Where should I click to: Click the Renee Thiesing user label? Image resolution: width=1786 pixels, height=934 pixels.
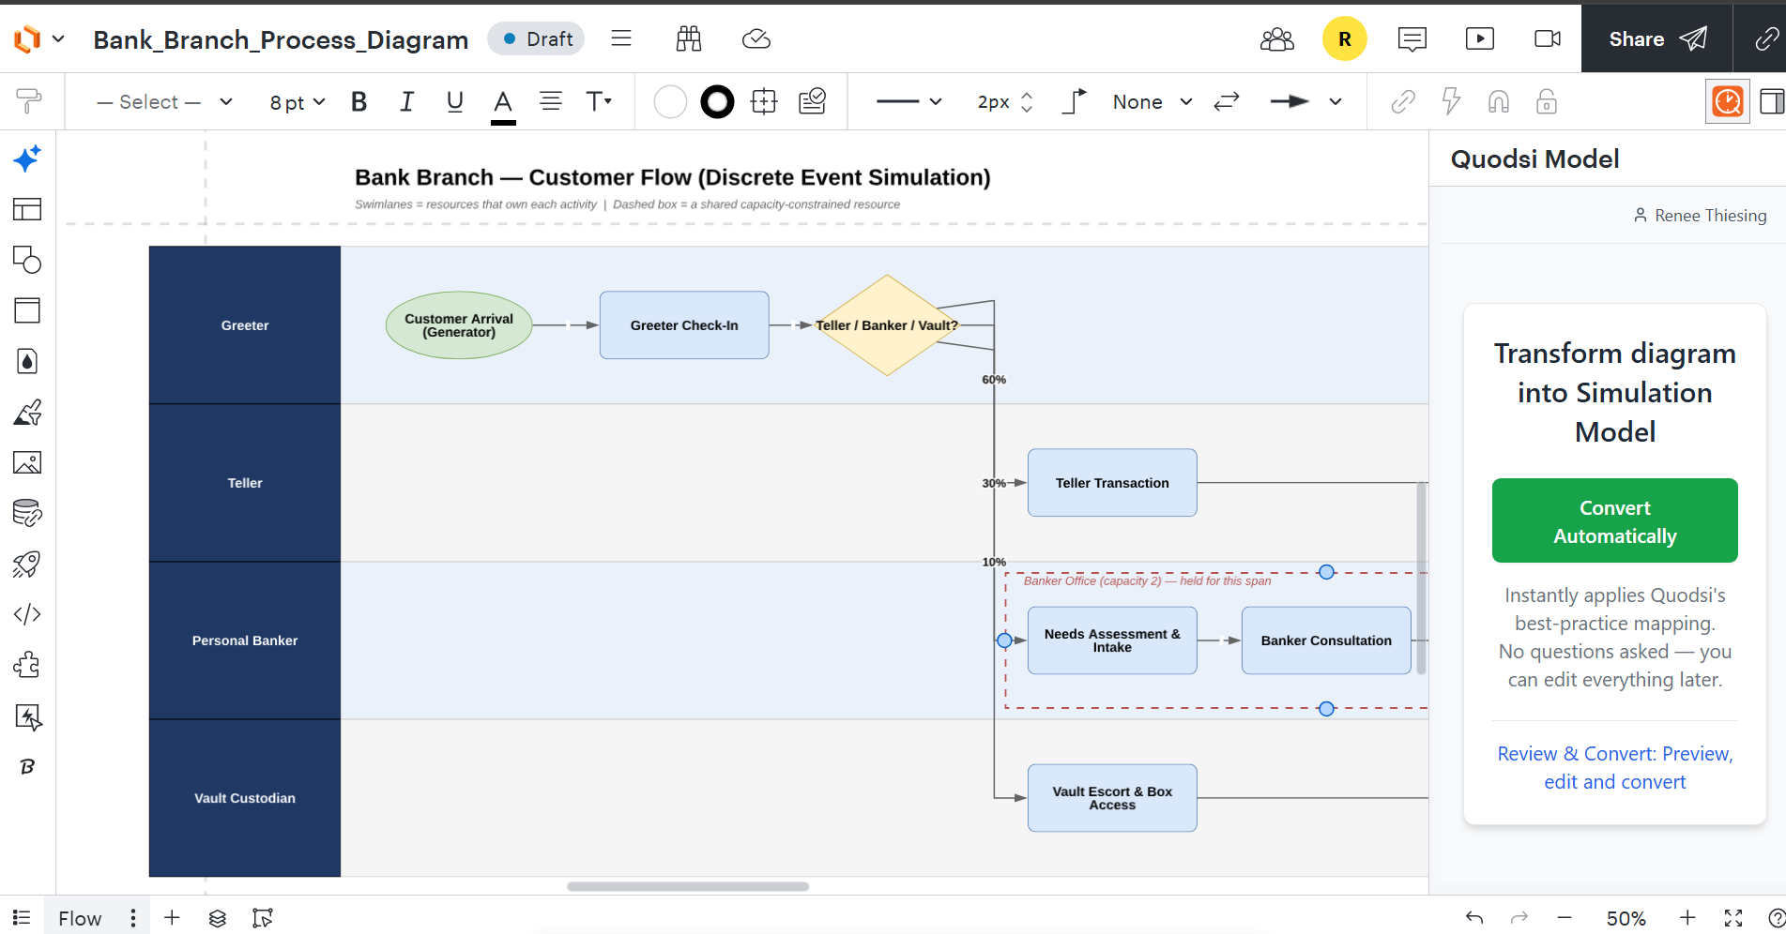[x=1700, y=216]
